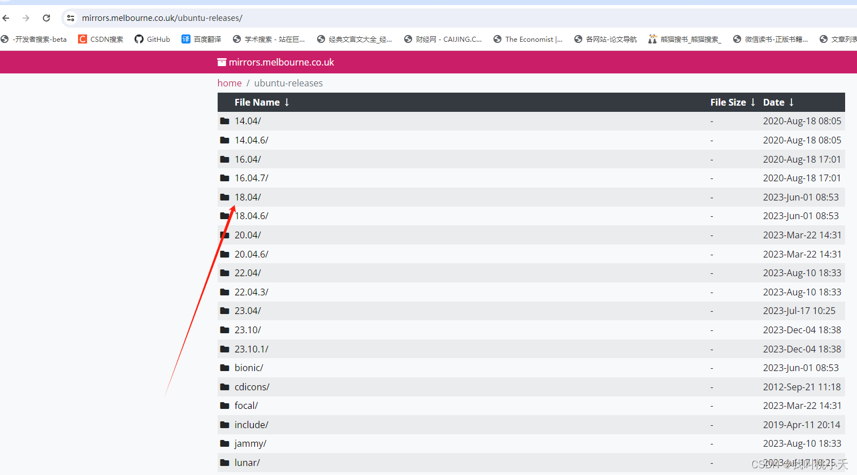
Task: Click folder icon beside focal/
Action: (224, 406)
